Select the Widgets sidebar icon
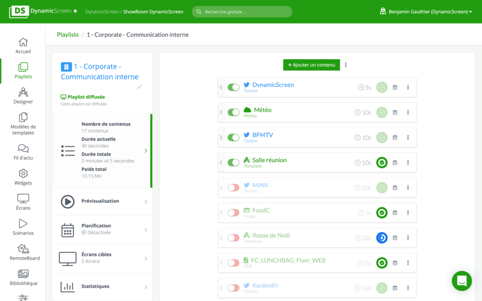The image size is (482, 301). 23,177
